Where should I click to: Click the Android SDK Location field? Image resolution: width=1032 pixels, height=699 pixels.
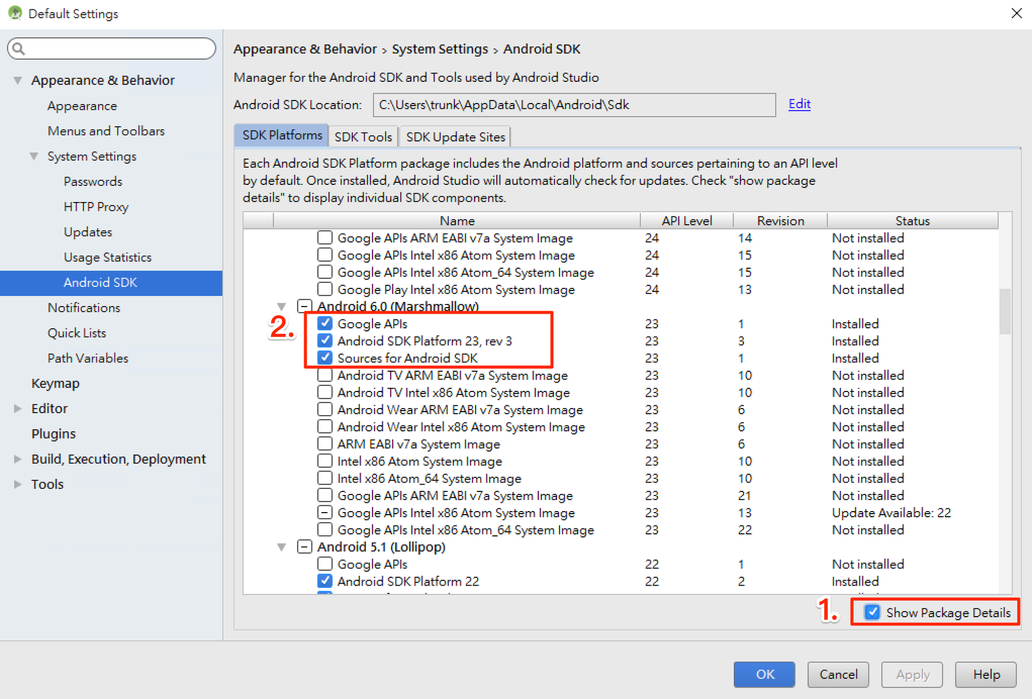[574, 105]
